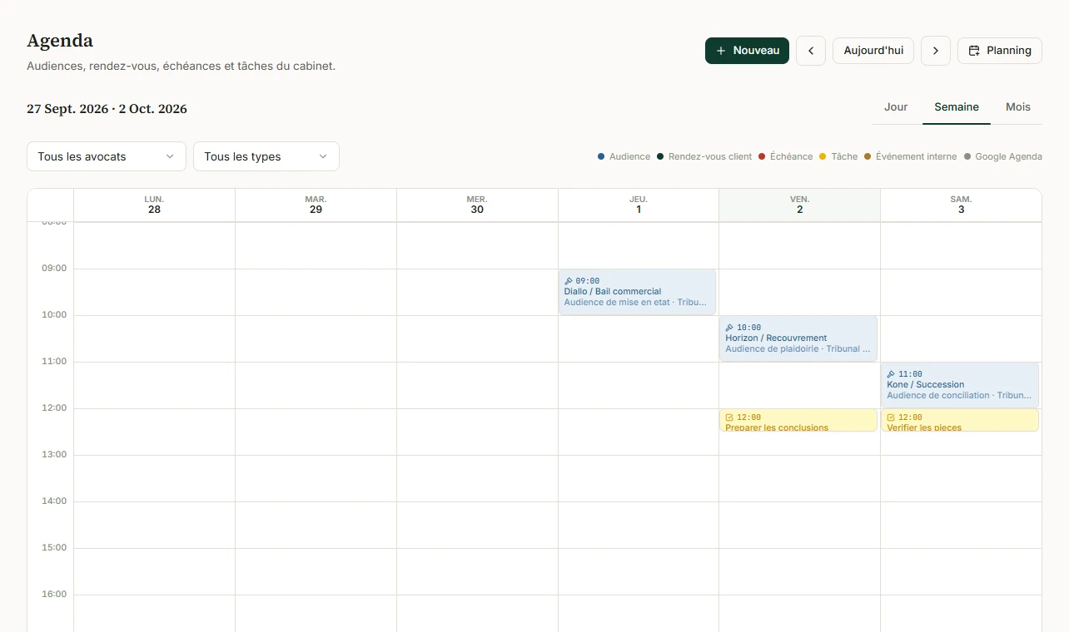Go to the next week using right chevron
1069x632 pixels.
point(936,51)
